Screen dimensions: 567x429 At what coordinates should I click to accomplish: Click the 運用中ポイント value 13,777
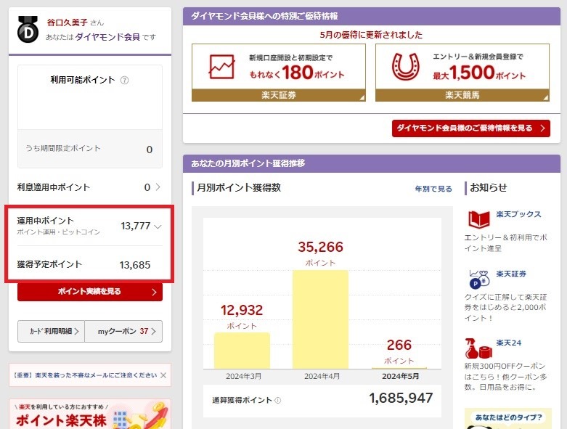tap(135, 226)
